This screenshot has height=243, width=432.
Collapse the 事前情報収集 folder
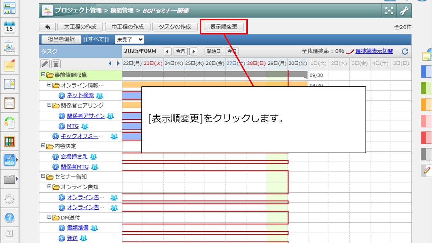(x=43, y=75)
